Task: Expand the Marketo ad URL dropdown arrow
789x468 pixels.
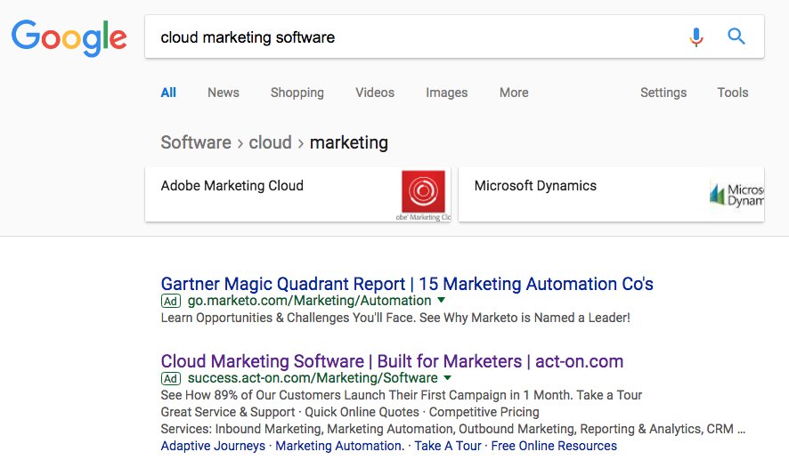Action: coord(442,301)
